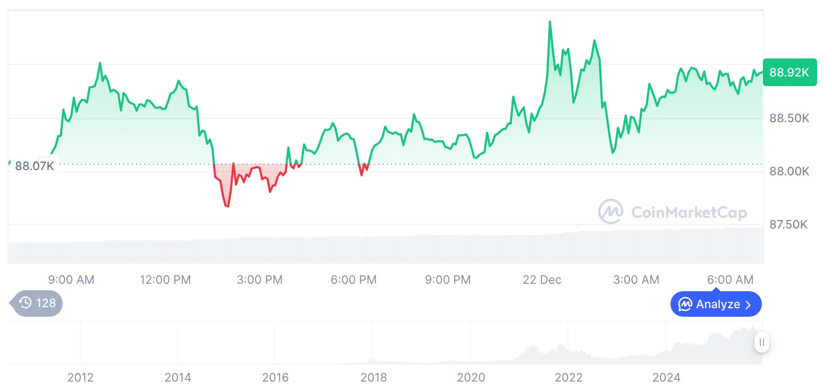Click the 9:00 AM time axis label
The image size is (832, 389).
(x=71, y=280)
